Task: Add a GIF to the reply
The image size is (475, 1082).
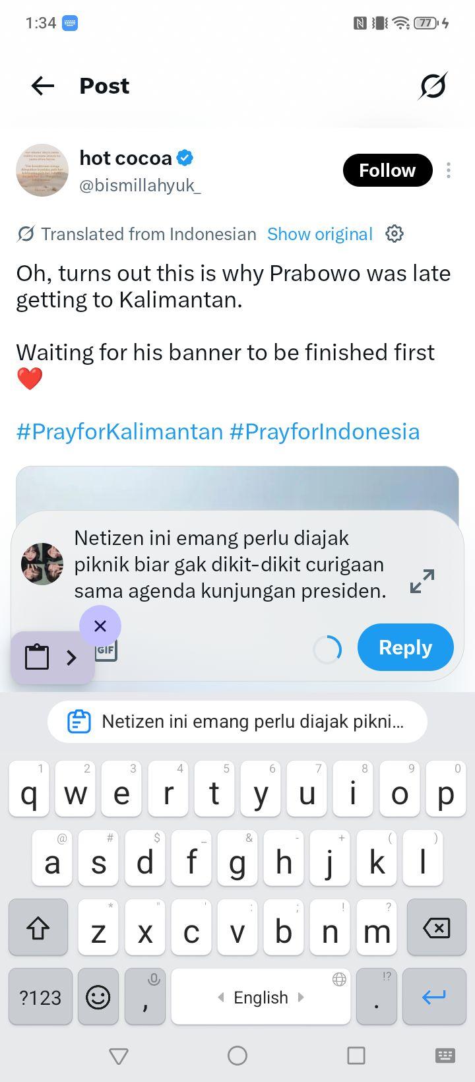Action: 106,650
